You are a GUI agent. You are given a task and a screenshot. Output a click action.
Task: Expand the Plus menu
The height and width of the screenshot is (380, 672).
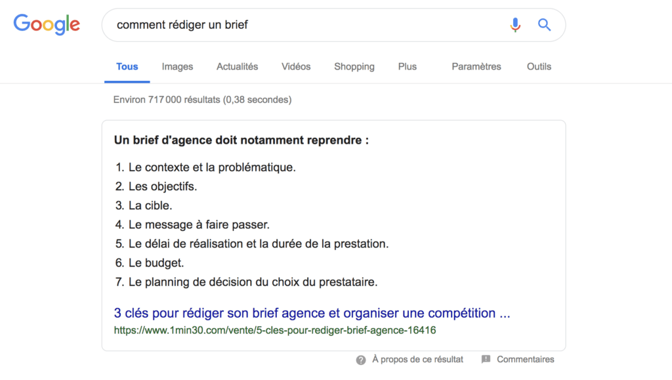coord(407,67)
